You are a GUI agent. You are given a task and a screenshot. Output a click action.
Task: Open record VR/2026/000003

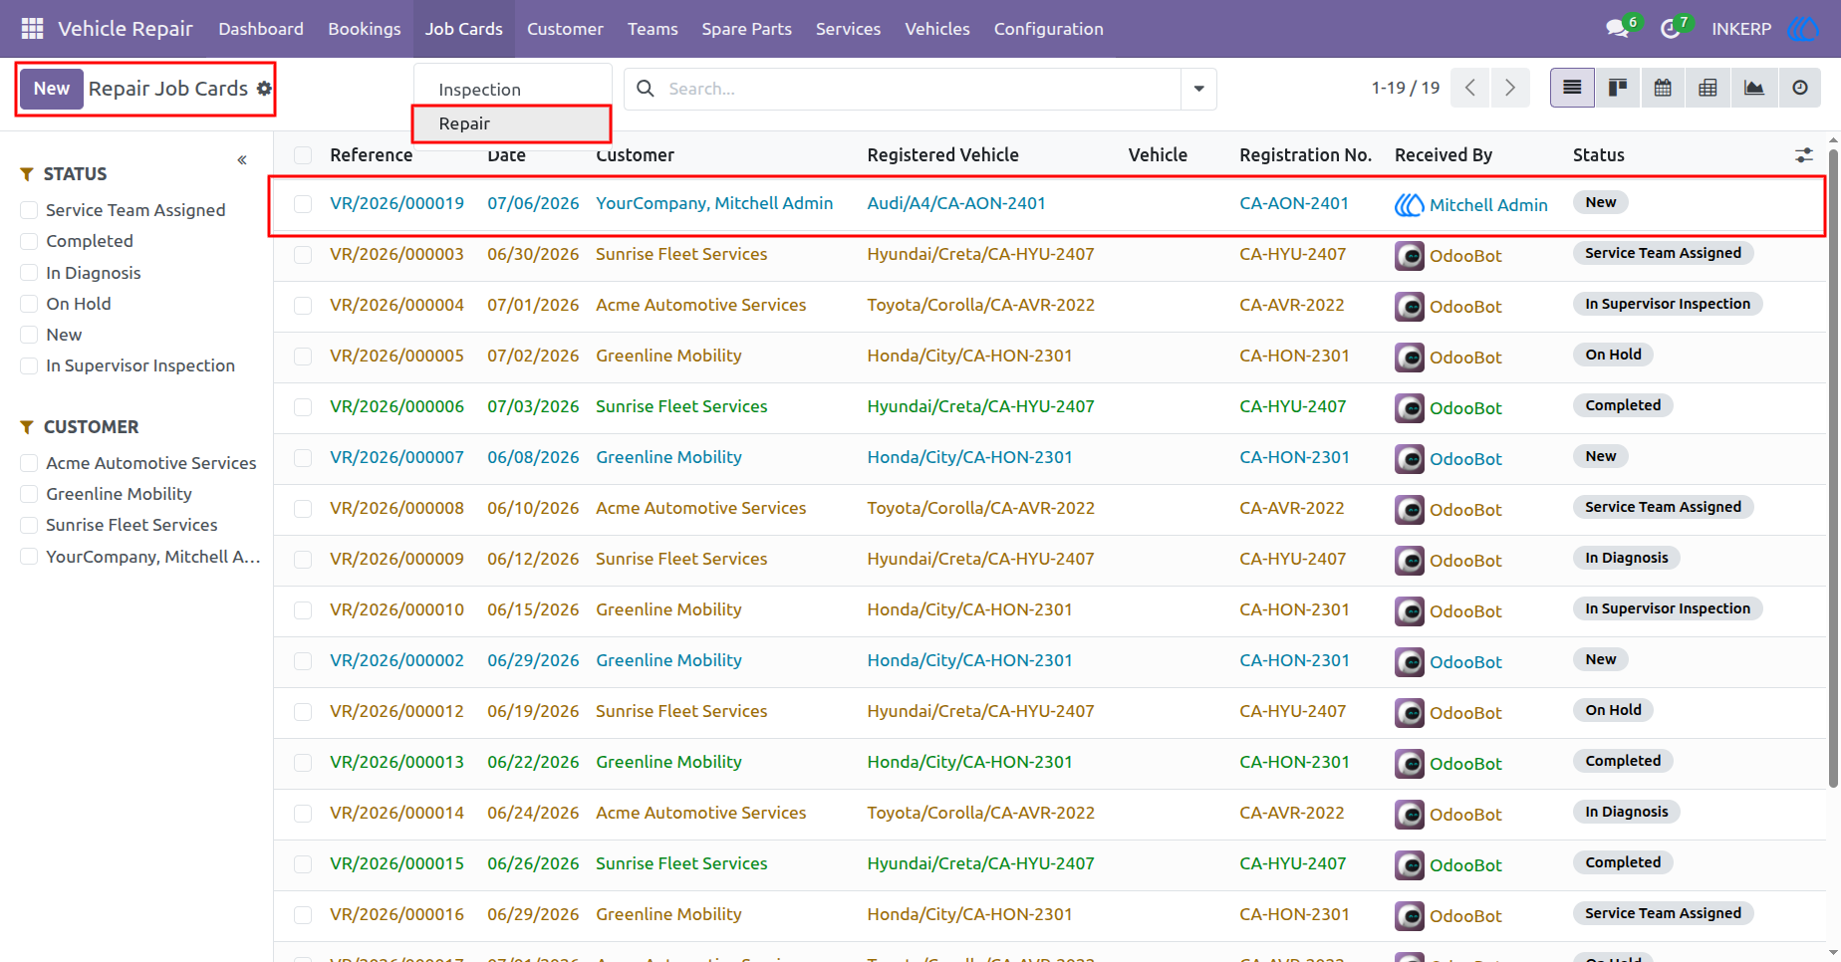396,254
